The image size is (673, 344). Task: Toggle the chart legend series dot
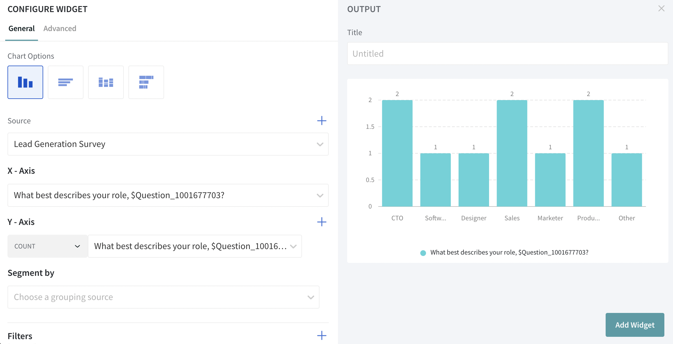[x=423, y=253]
